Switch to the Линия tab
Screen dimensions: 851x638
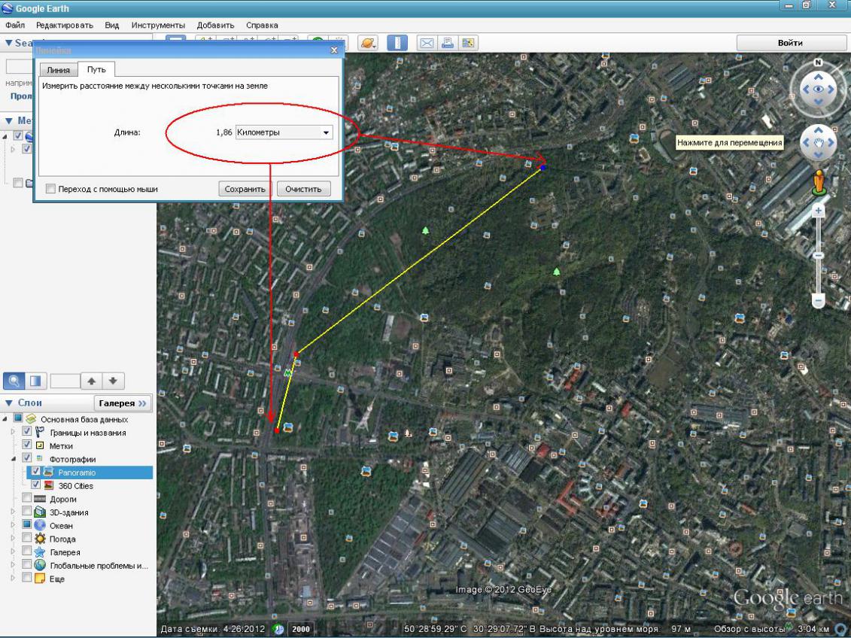coord(58,70)
